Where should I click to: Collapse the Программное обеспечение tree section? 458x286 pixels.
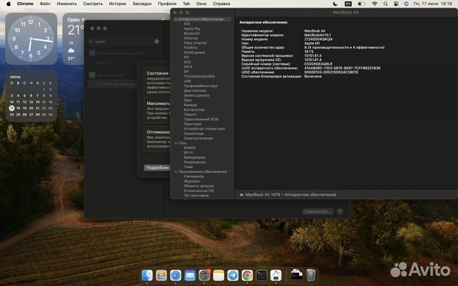tap(176, 172)
